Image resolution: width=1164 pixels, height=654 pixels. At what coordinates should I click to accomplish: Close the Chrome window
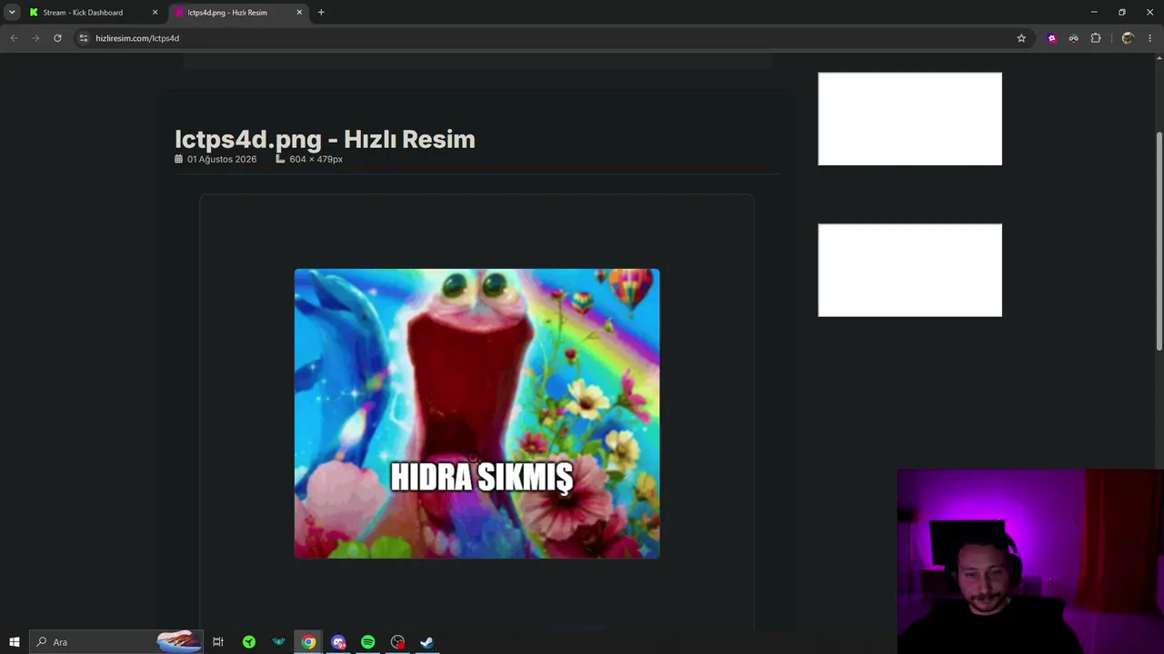coord(1149,12)
